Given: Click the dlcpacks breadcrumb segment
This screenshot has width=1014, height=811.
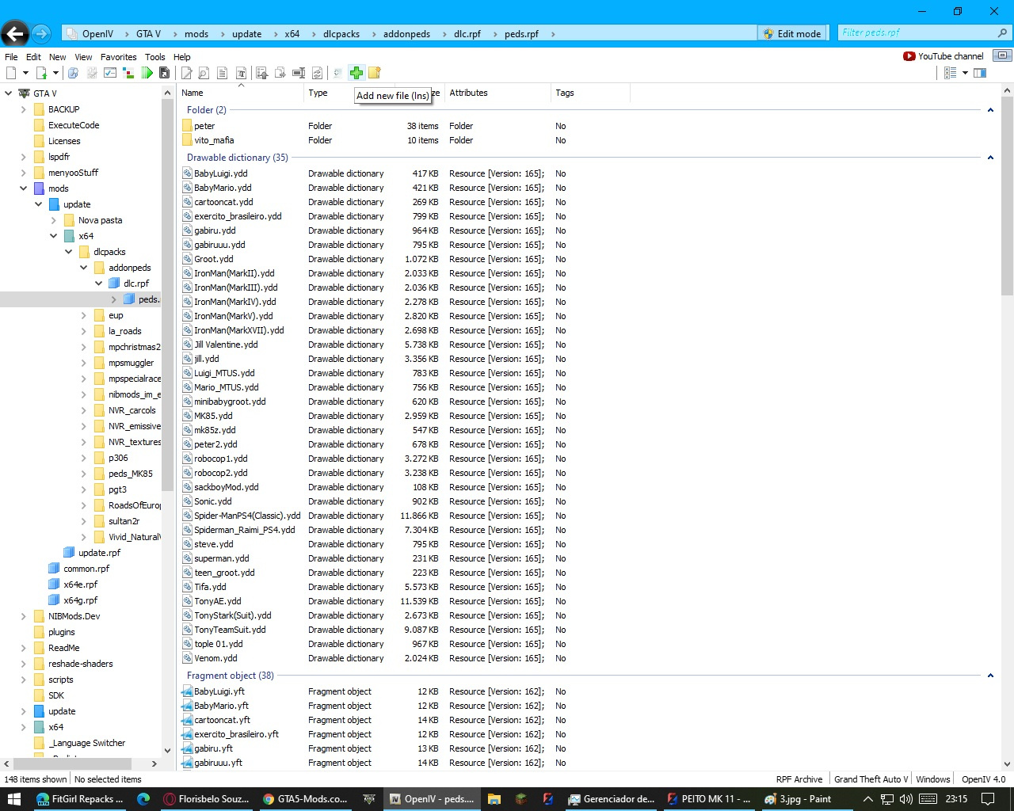Looking at the screenshot, I should coord(341,34).
